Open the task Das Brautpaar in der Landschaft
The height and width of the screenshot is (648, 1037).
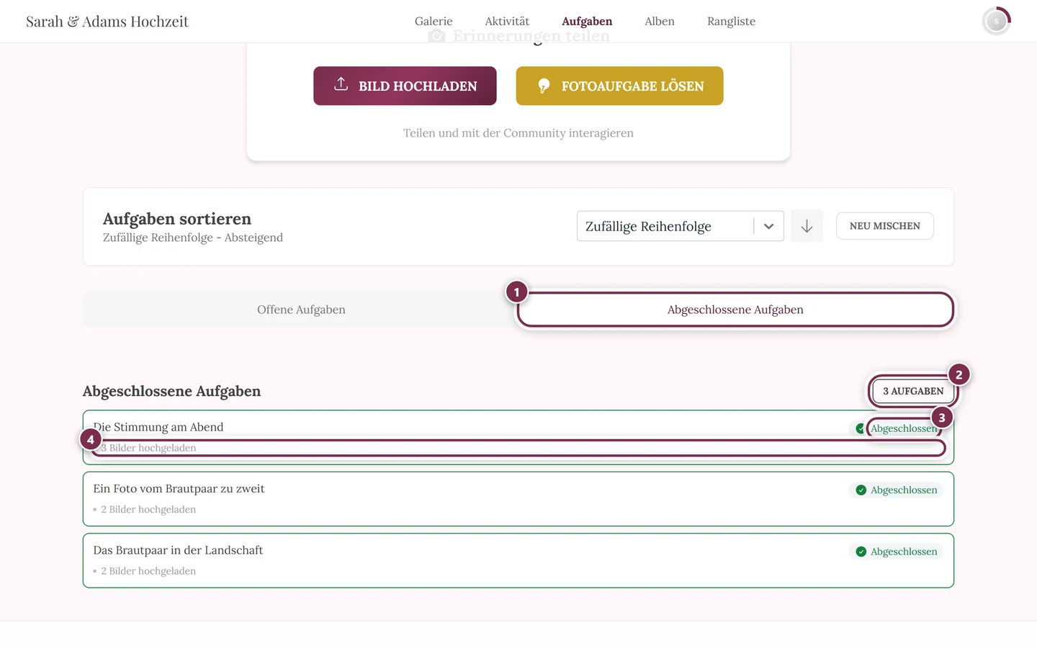[x=518, y=560]
